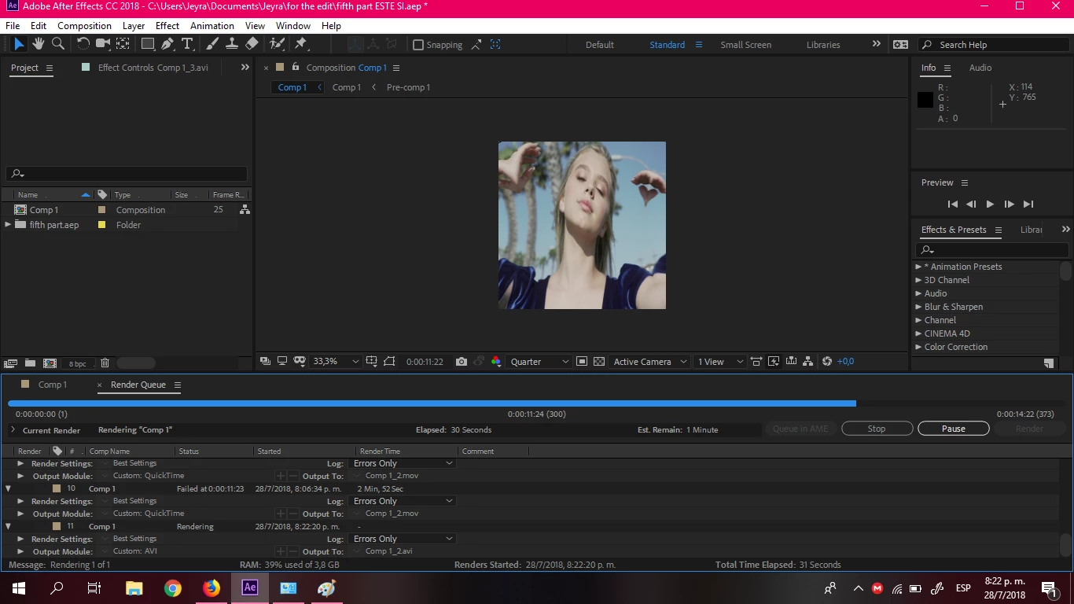Select the Pen tool
1074x604 pixels.
click(x=167, y=44)
